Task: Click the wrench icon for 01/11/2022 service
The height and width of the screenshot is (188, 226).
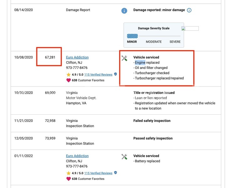Action: tap(124, 157)
